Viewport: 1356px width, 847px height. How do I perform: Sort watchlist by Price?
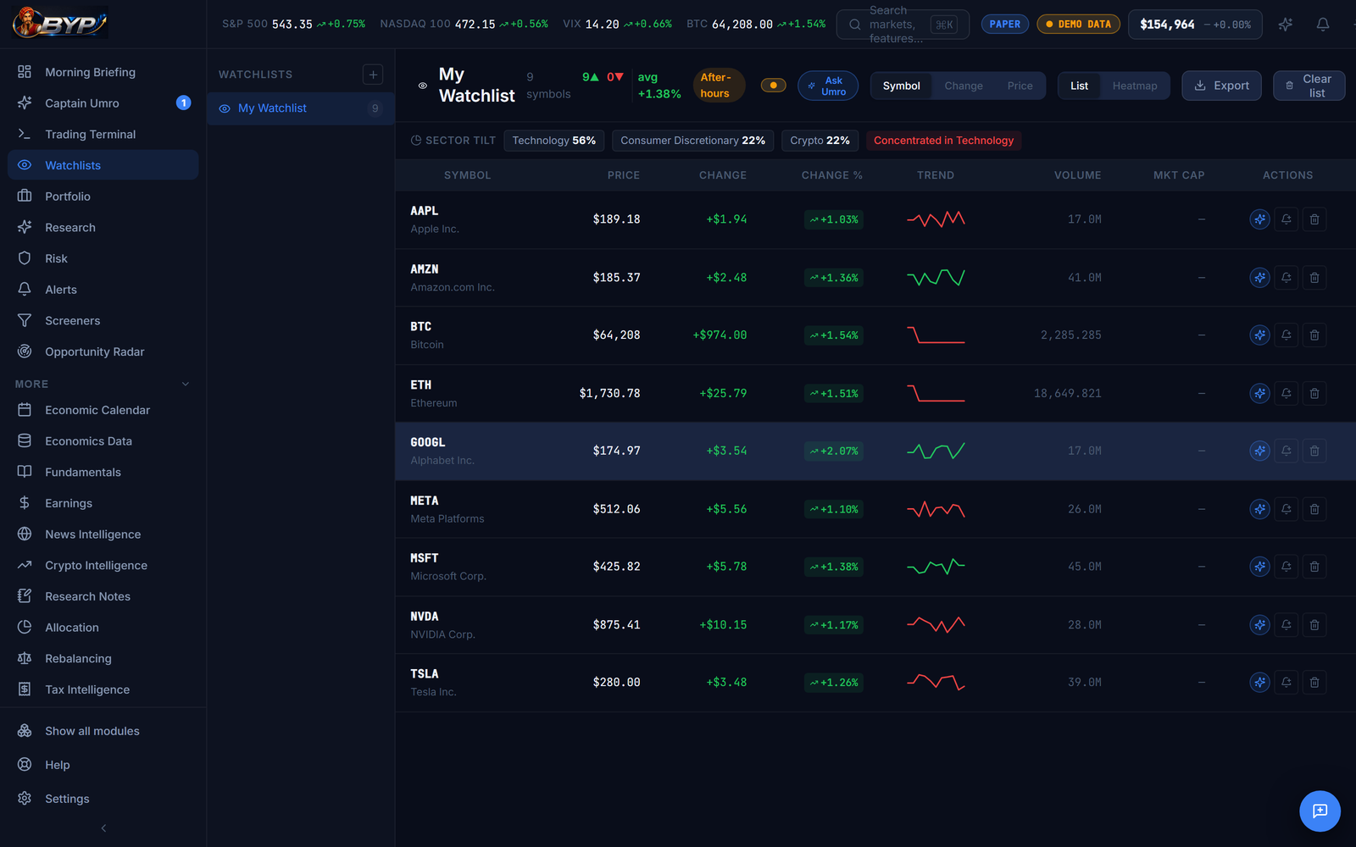pos(1020,86)
